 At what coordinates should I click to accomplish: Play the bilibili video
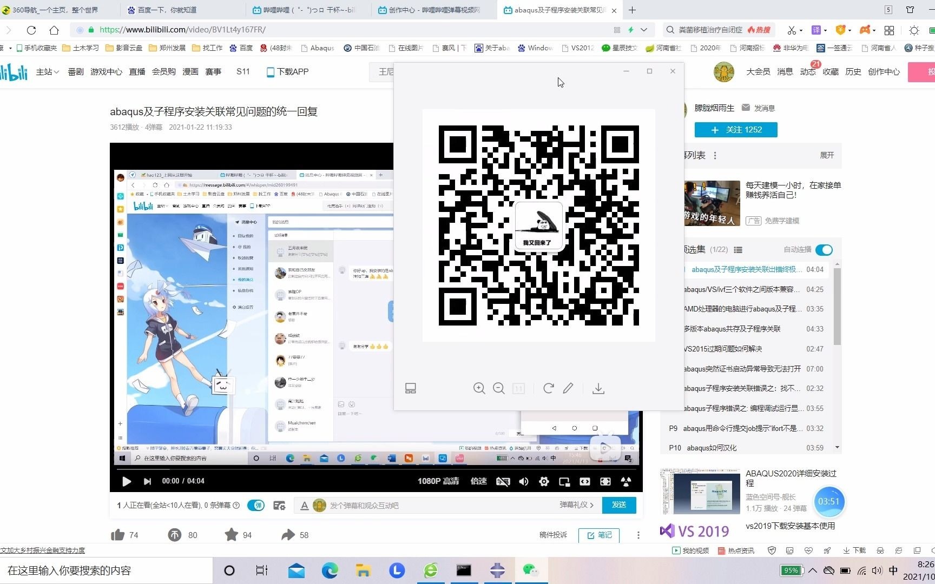coord(127,481)
